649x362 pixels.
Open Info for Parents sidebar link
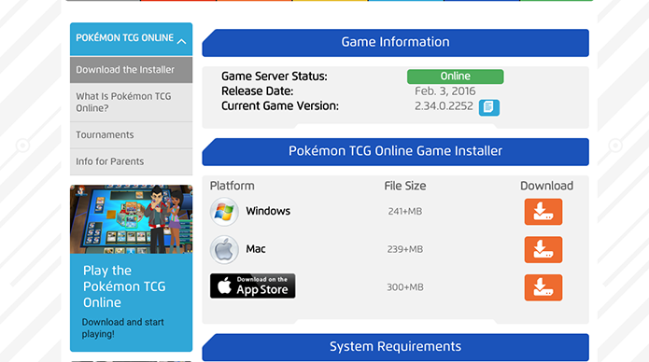(132, 161)
